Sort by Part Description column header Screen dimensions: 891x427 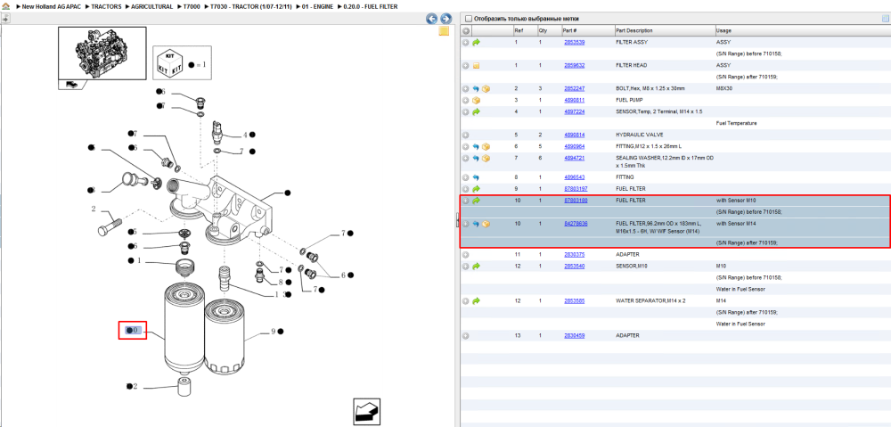pyautogui.click(x=665, y=30)
